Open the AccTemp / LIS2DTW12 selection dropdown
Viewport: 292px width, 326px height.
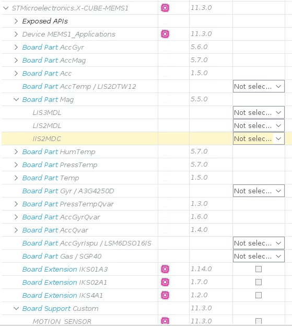(x=259, y=86)
